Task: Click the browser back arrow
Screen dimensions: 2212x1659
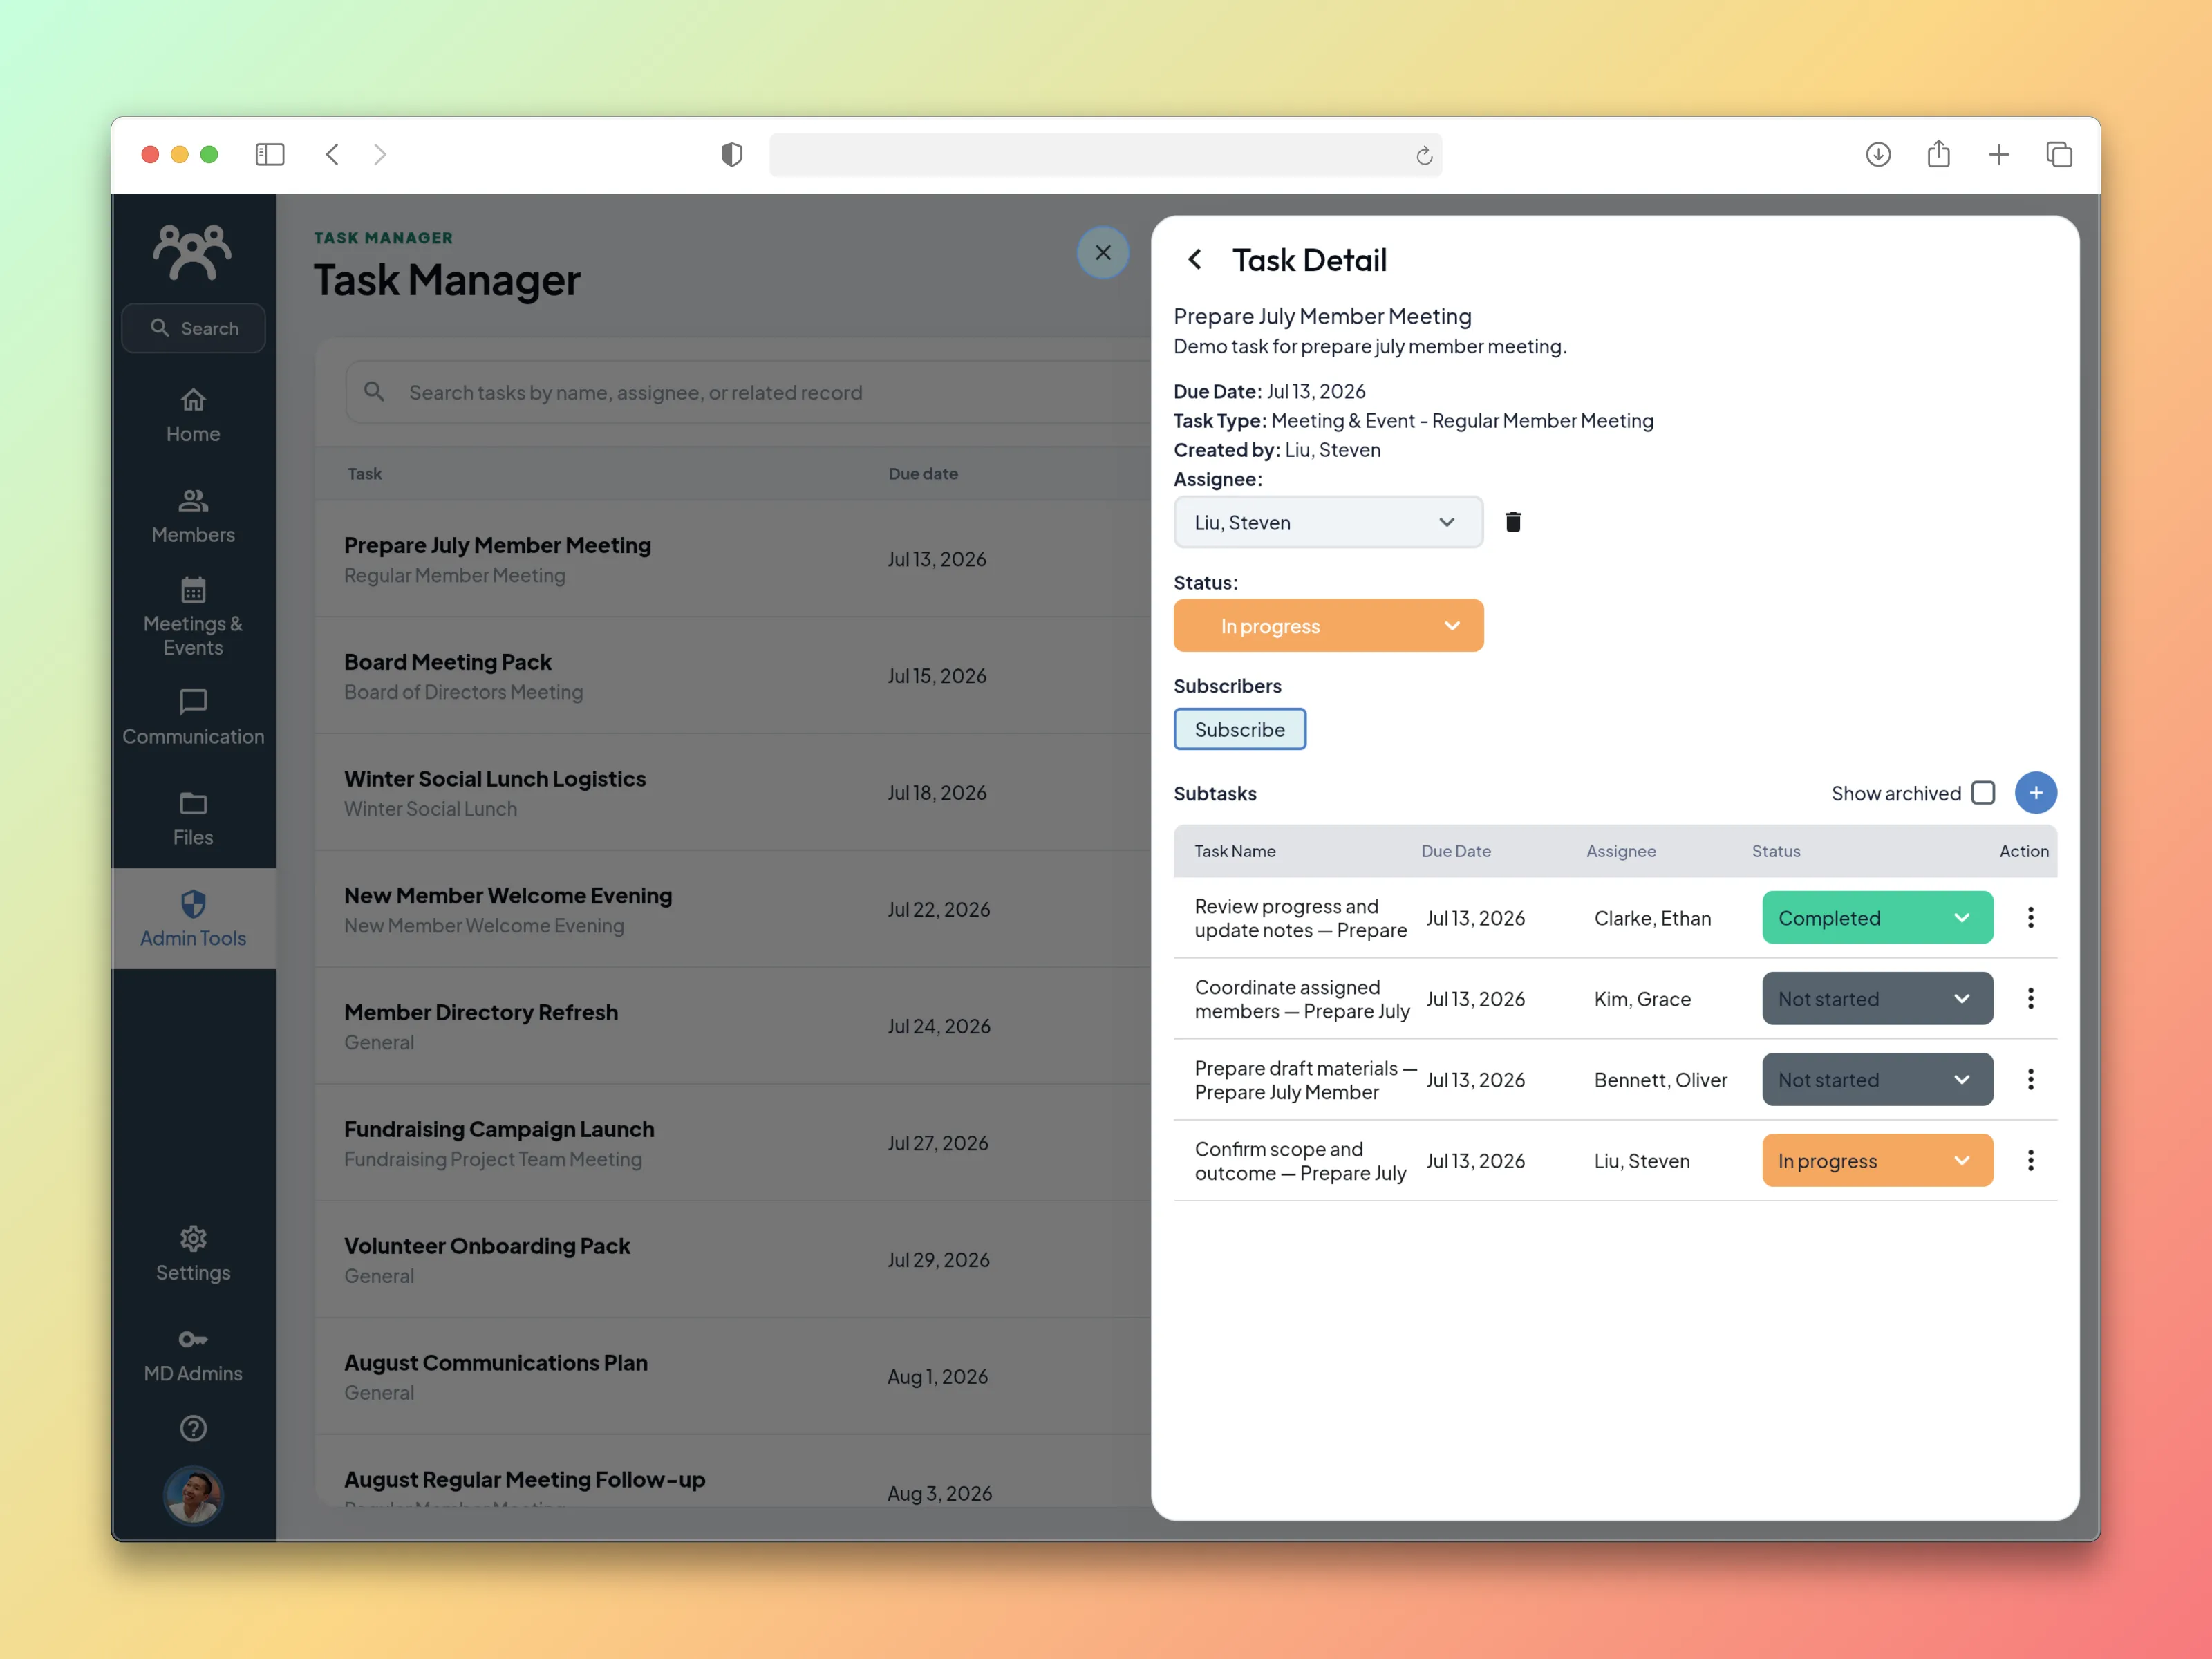Action: pyautogui.click(x=332, y=154)
